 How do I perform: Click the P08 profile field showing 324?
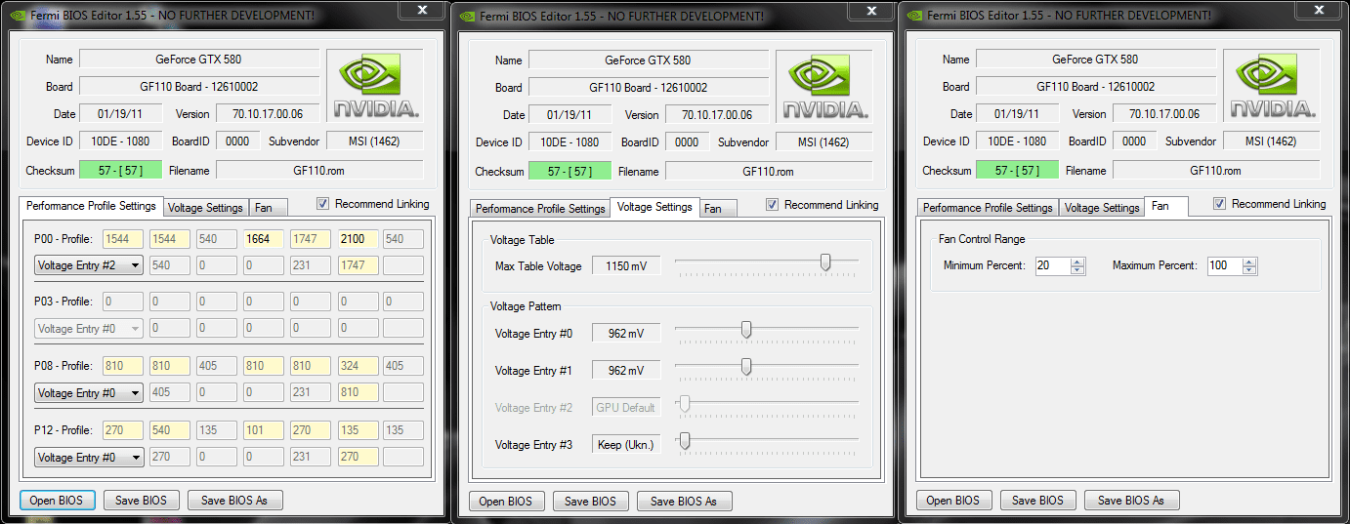tap(357, 366)
